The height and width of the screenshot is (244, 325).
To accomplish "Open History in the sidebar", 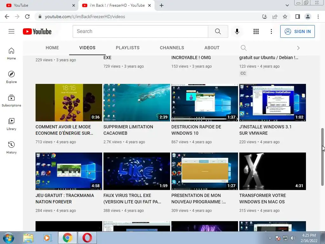I will (x=11, y=147).
